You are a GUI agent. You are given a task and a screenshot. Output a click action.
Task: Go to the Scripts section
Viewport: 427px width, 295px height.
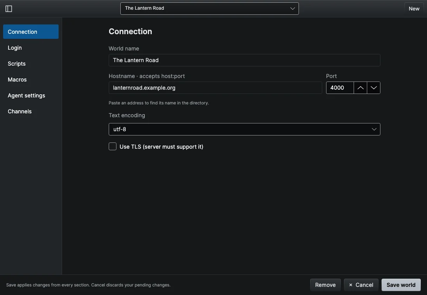pos(31,64)
